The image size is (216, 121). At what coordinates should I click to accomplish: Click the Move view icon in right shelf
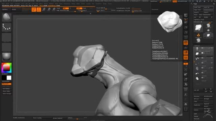pyautogui.click(x=186, y=75)
